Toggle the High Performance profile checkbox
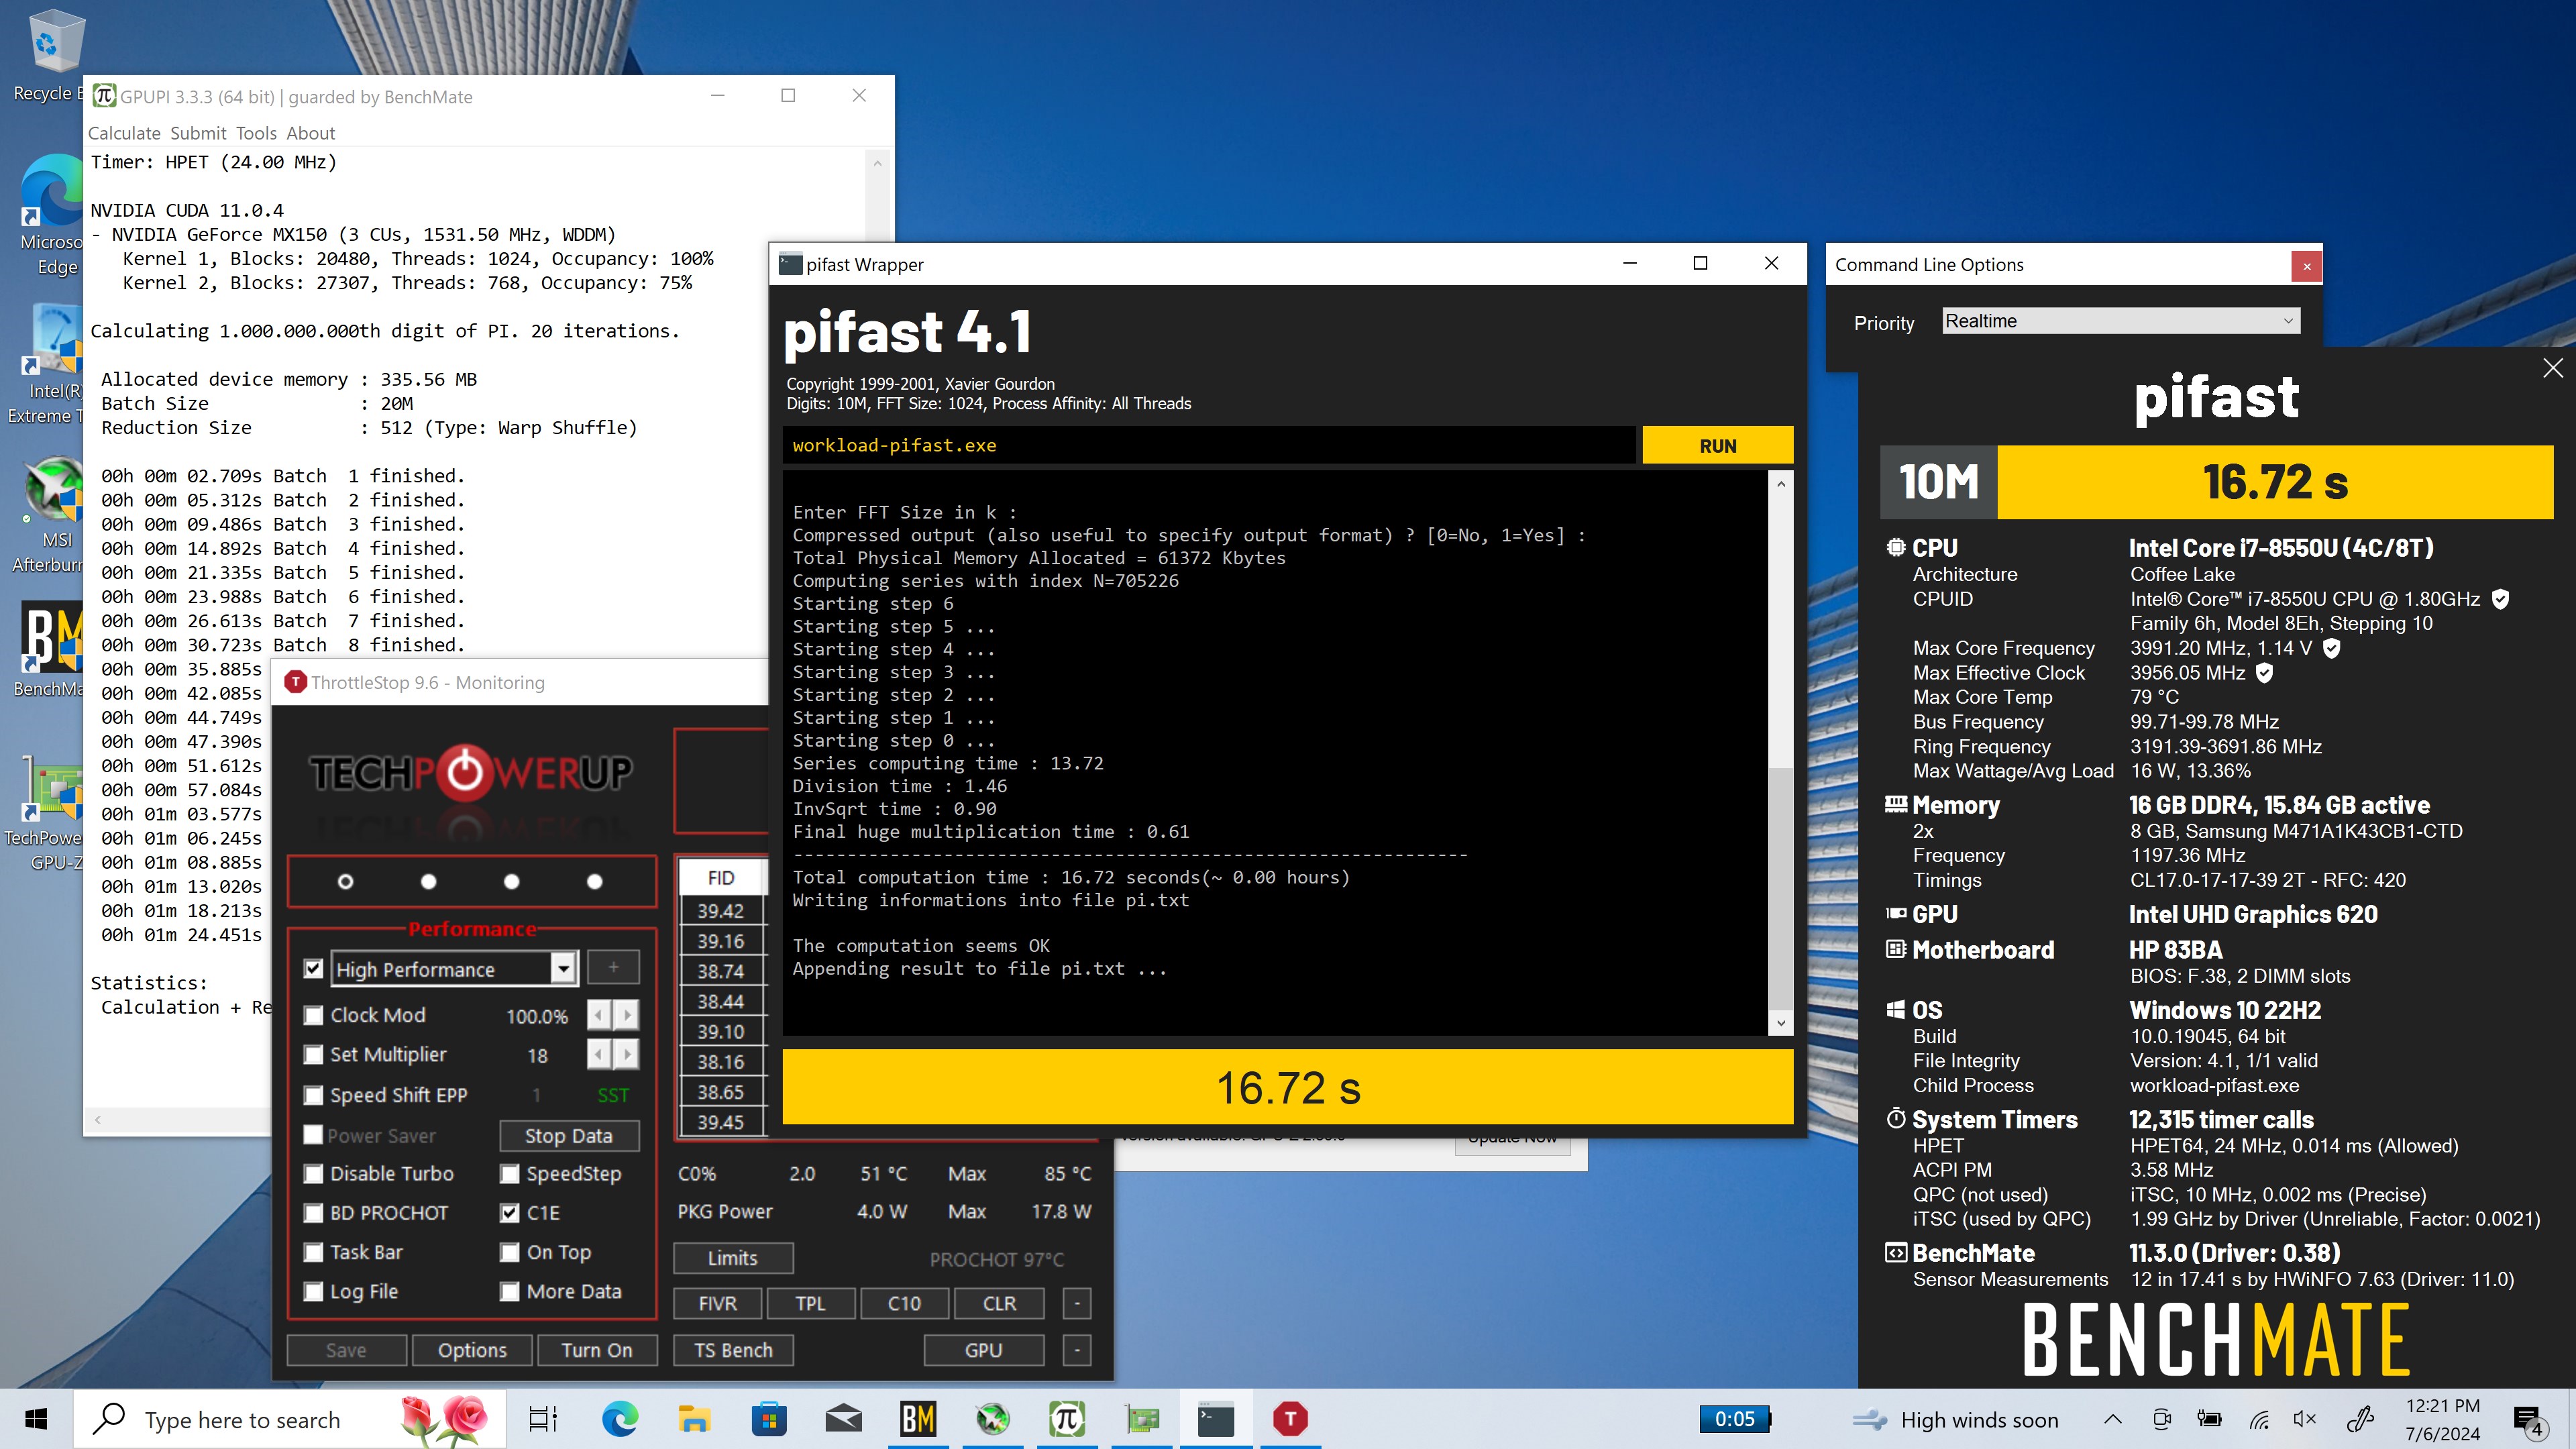Image resolution: width=2576 pixels, height=1449 pixels. click(313, 968)
